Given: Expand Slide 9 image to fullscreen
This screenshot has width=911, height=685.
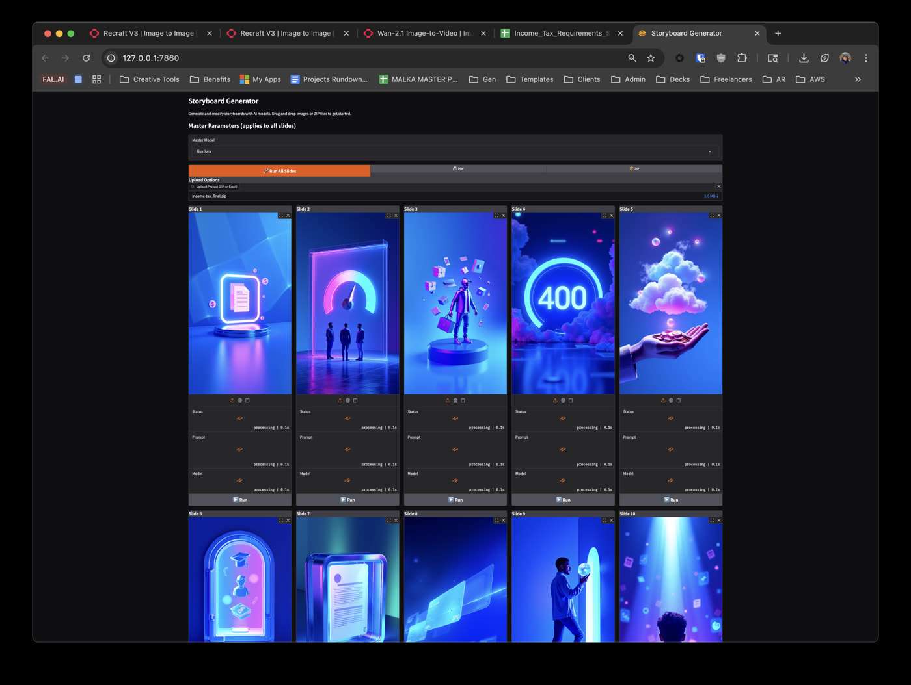Looking at the screenshot, I should click(605, 521).
